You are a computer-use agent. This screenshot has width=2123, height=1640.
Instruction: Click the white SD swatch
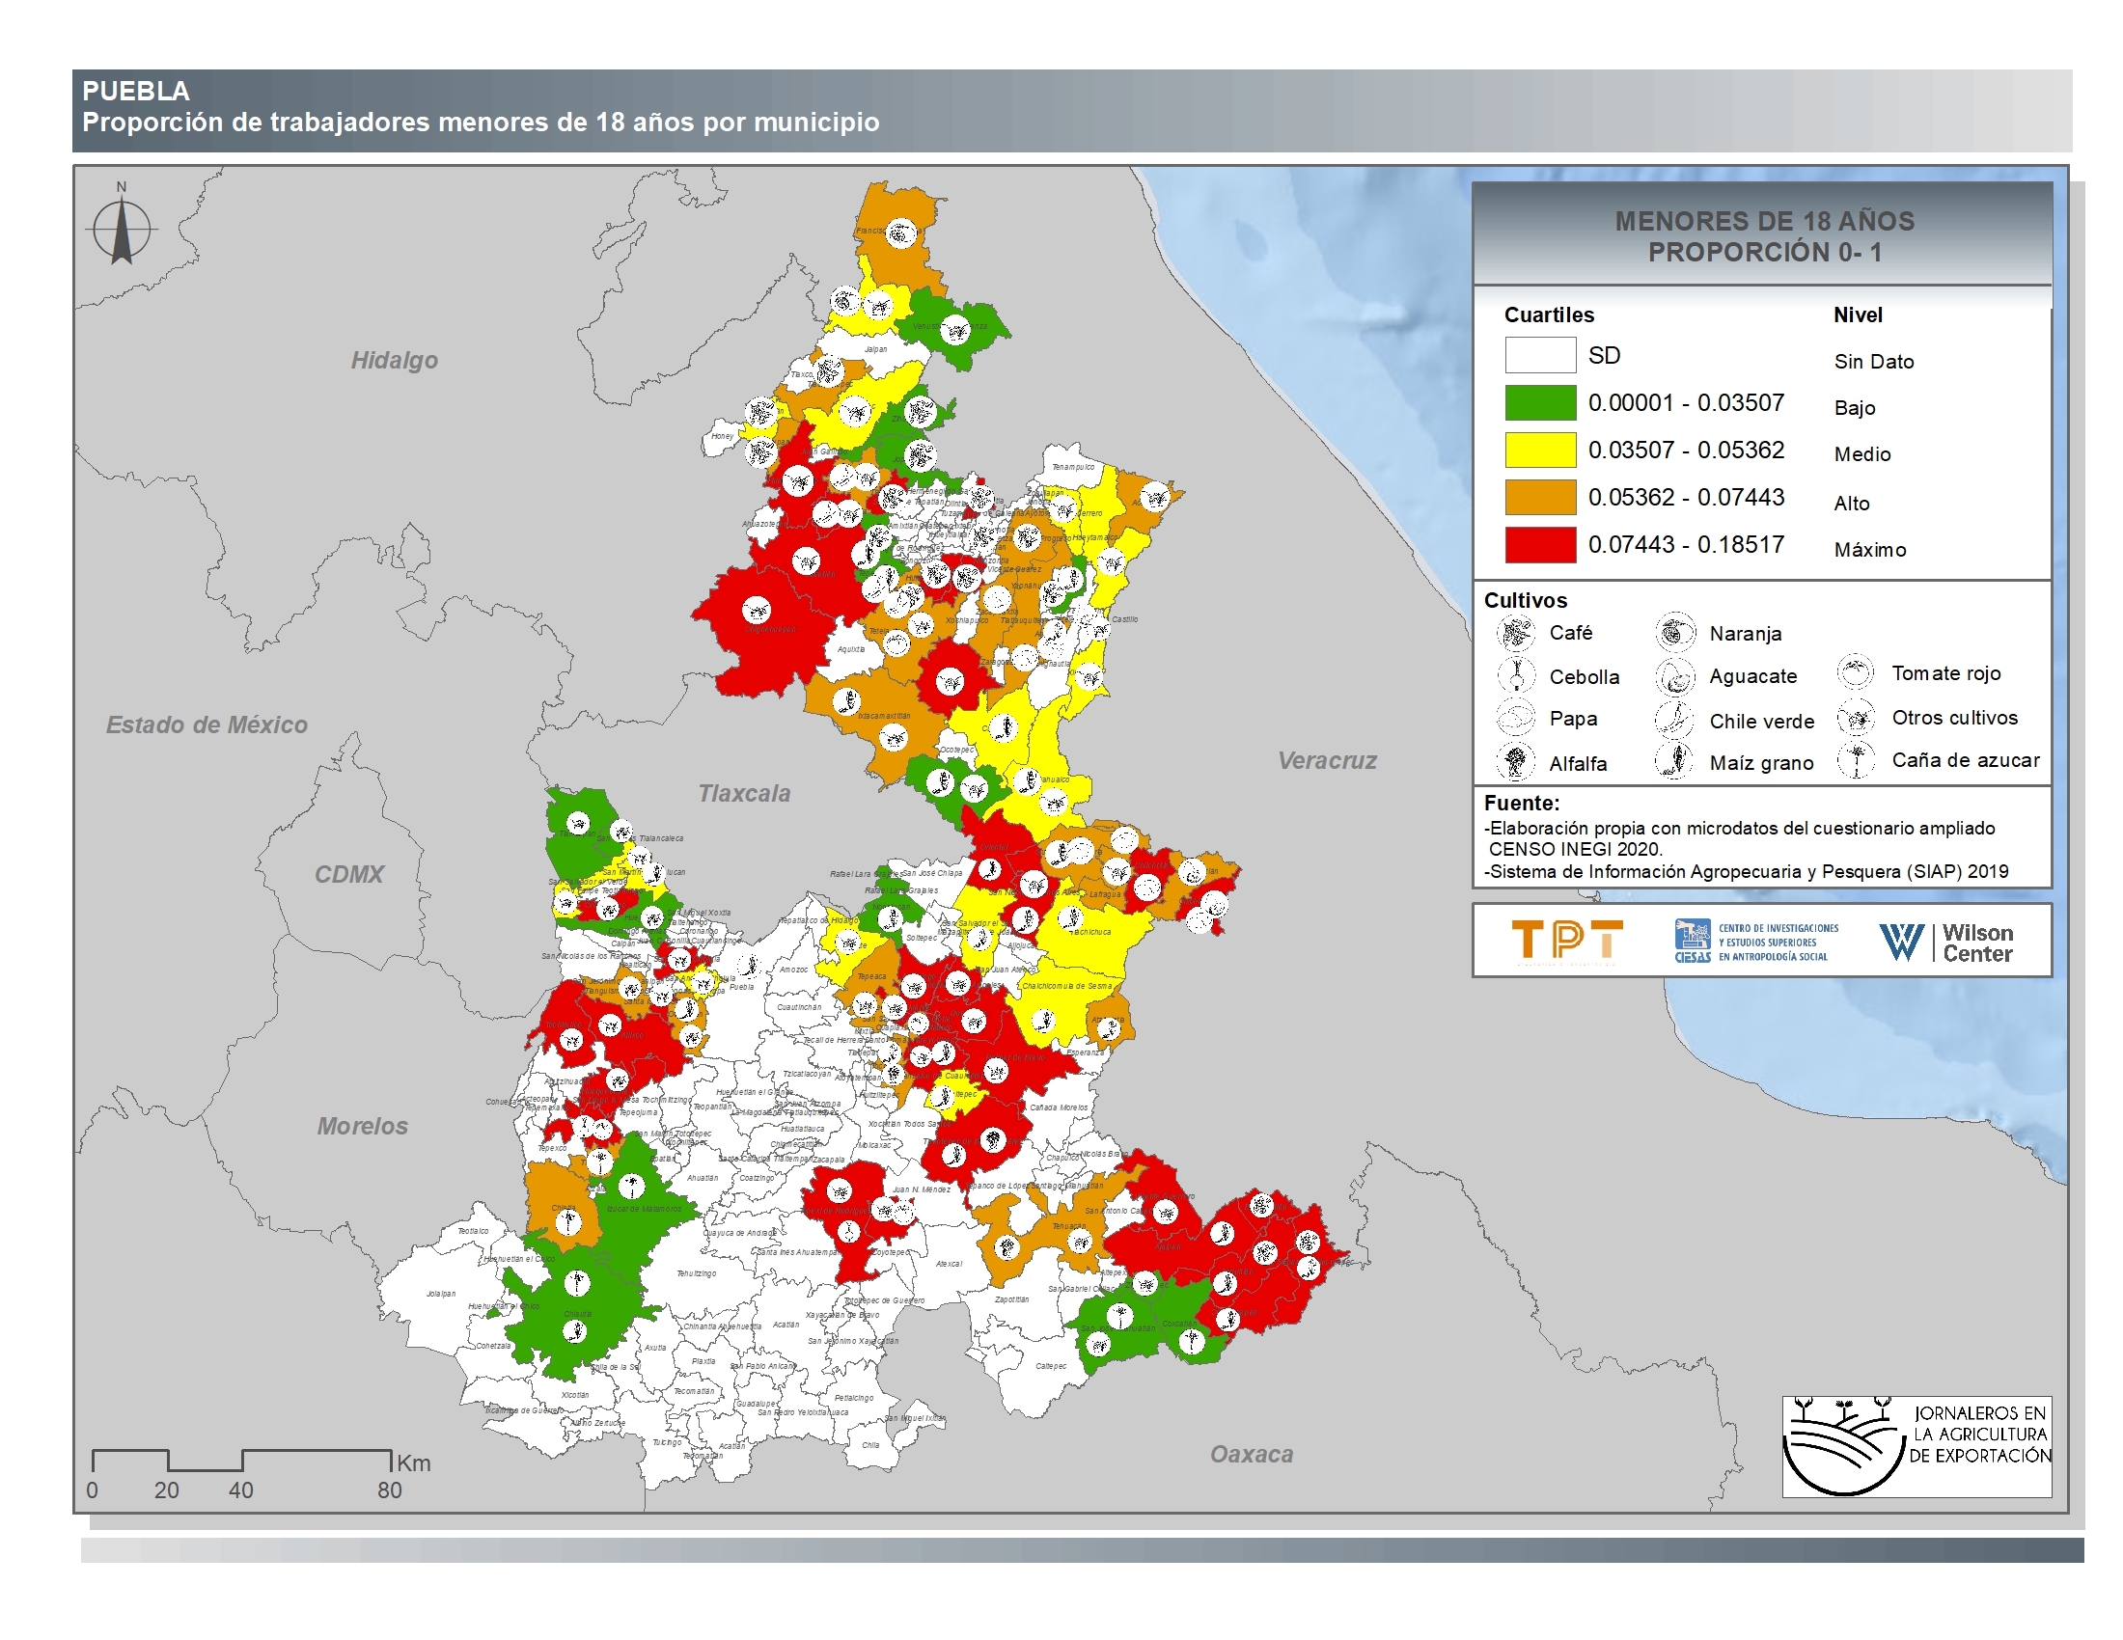tap(1540, 355)
